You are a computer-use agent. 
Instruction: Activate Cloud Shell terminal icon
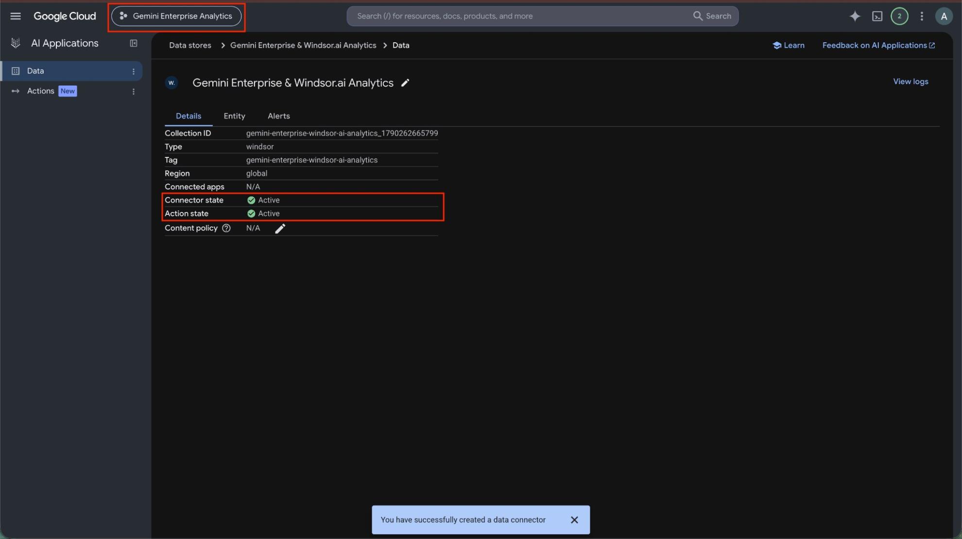pos(877,16)
